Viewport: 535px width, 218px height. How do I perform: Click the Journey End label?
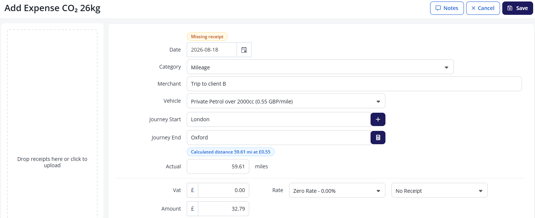tap(166, 138)
